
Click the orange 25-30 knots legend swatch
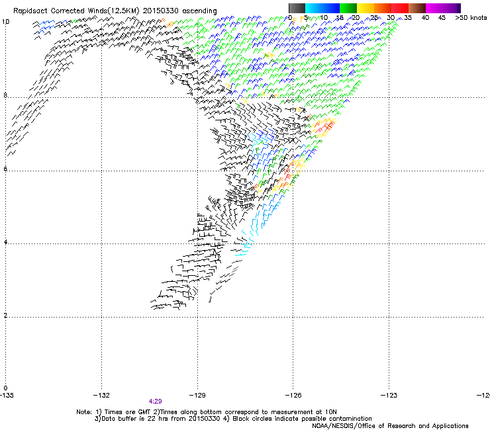click(383, 8)
